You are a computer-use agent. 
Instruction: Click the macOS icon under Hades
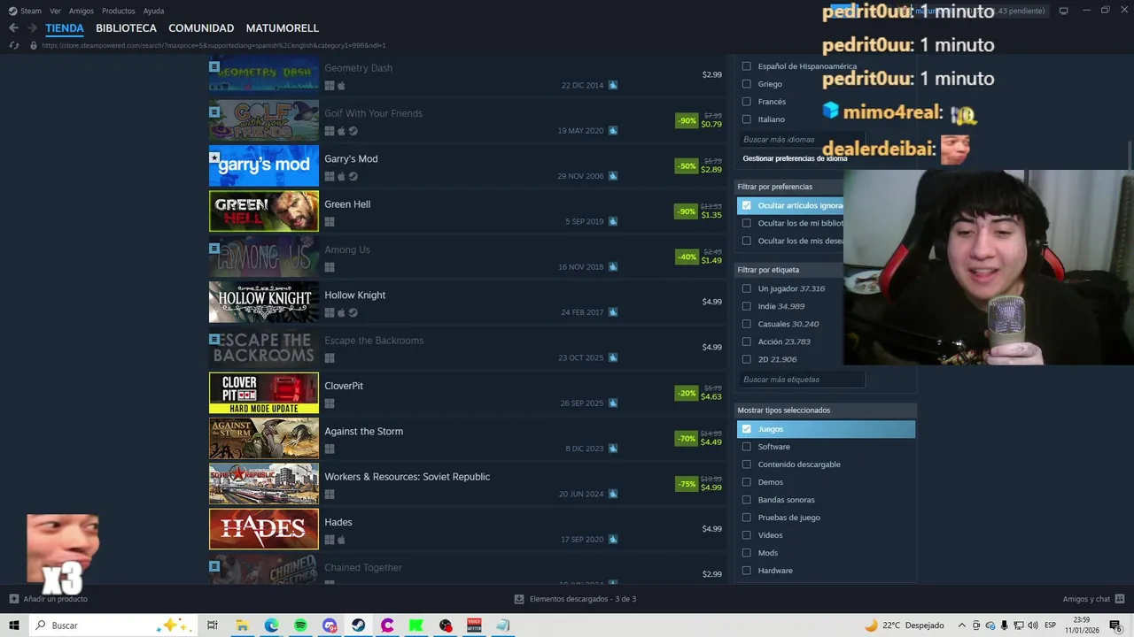341,540
